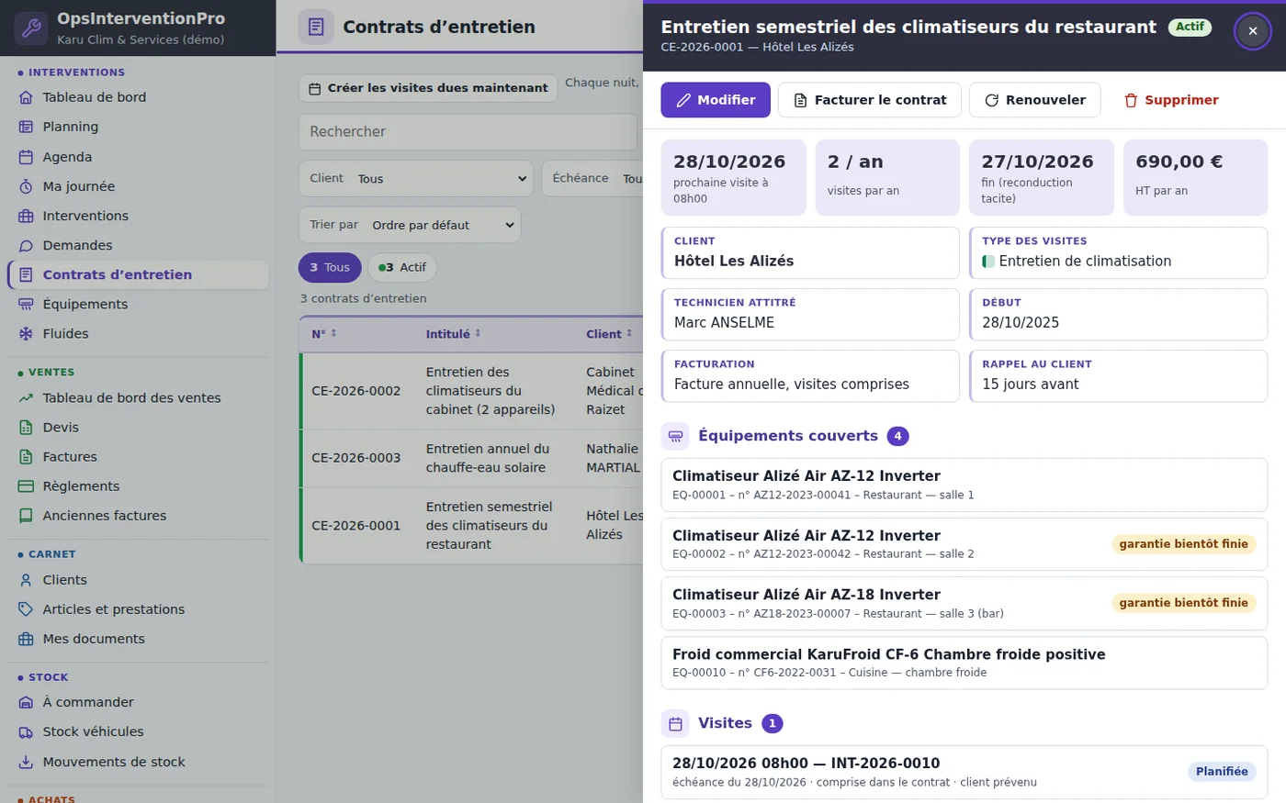
Task: Select the Actif filter chip
Action: [x=402, y=267]
